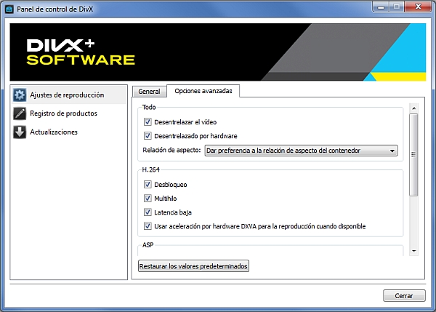Image resolution: width=436 pixels, height=312 pixels.
Task: Click the pencil icon for Registro de productos
Action: tap(20, 113)
